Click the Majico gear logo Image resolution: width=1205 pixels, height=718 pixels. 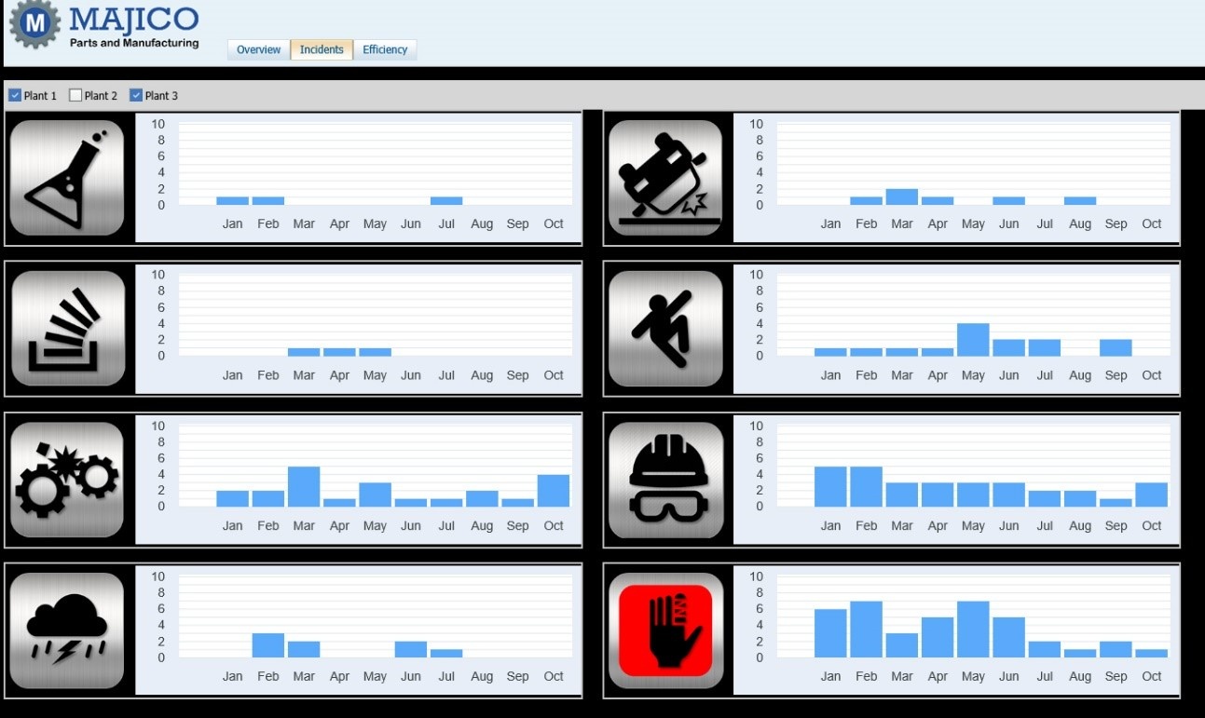tap(34, 25)
